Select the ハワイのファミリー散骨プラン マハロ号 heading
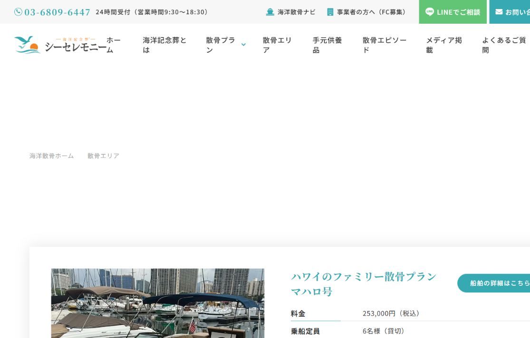The height and width of the screenshot is (338, 530). pos(364,283)
